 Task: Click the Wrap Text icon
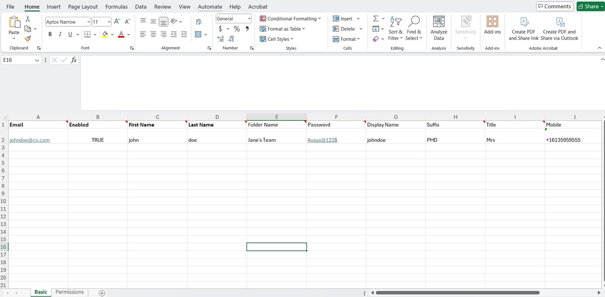tap(199, 22)
